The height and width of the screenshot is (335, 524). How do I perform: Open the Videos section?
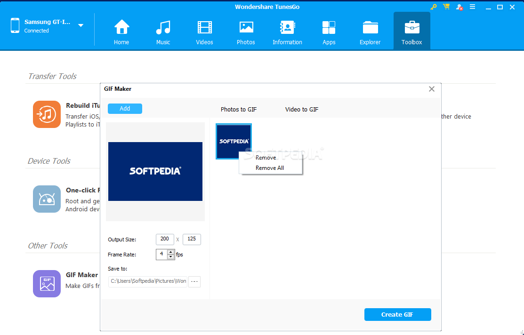[x=204, y=32]
